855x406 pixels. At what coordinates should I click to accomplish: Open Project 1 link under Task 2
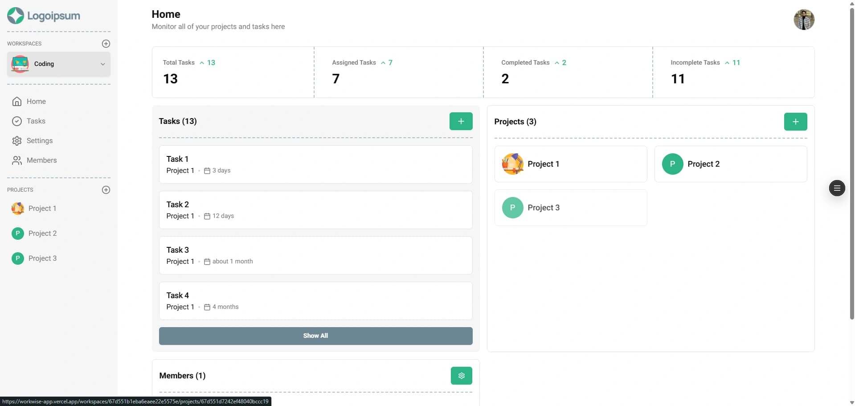click(180, 216)
